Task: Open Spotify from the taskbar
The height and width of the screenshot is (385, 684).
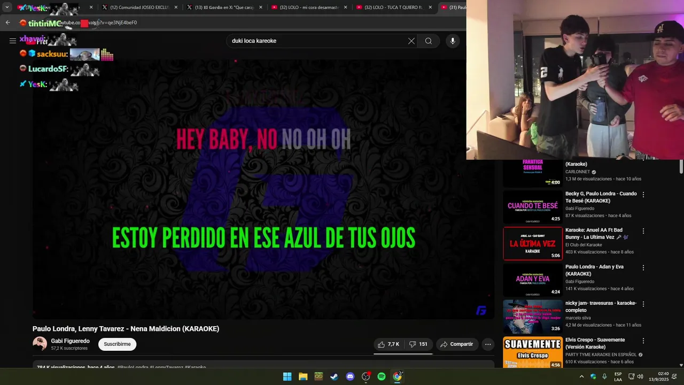Action: (382, 376)
